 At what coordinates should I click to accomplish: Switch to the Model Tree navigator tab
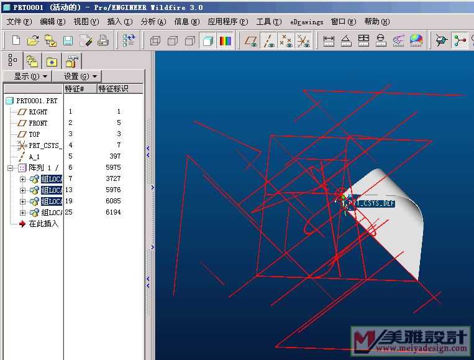(12, 60)
